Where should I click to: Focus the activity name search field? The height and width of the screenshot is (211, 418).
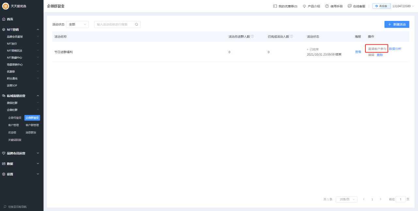coord(117,24)
